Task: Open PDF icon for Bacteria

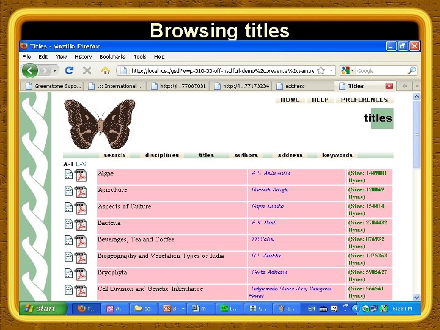Action: 81,225
